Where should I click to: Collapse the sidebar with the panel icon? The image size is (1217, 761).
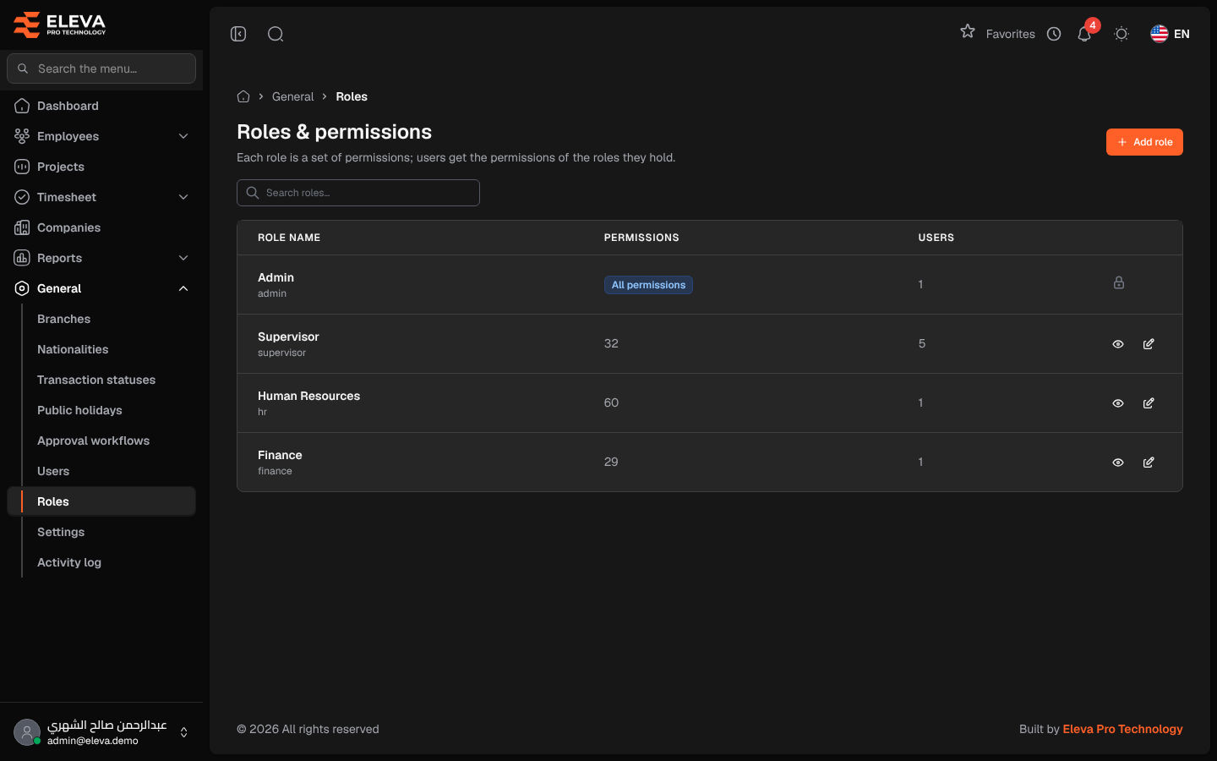238,34
